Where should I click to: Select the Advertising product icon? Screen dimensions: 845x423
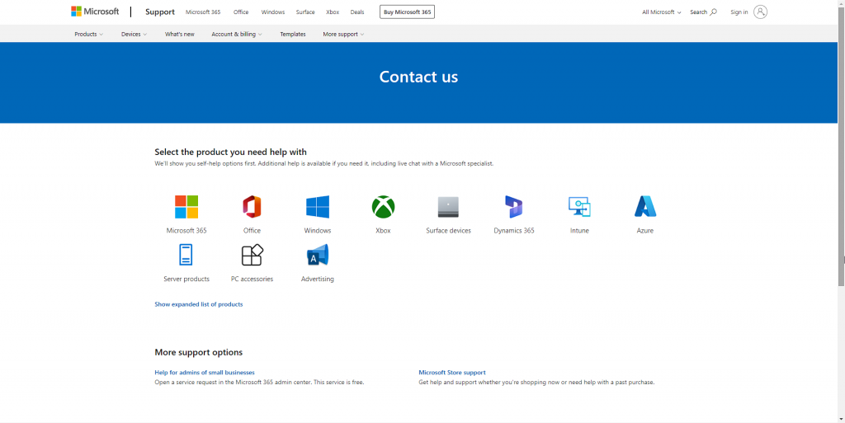pos(318,256)
